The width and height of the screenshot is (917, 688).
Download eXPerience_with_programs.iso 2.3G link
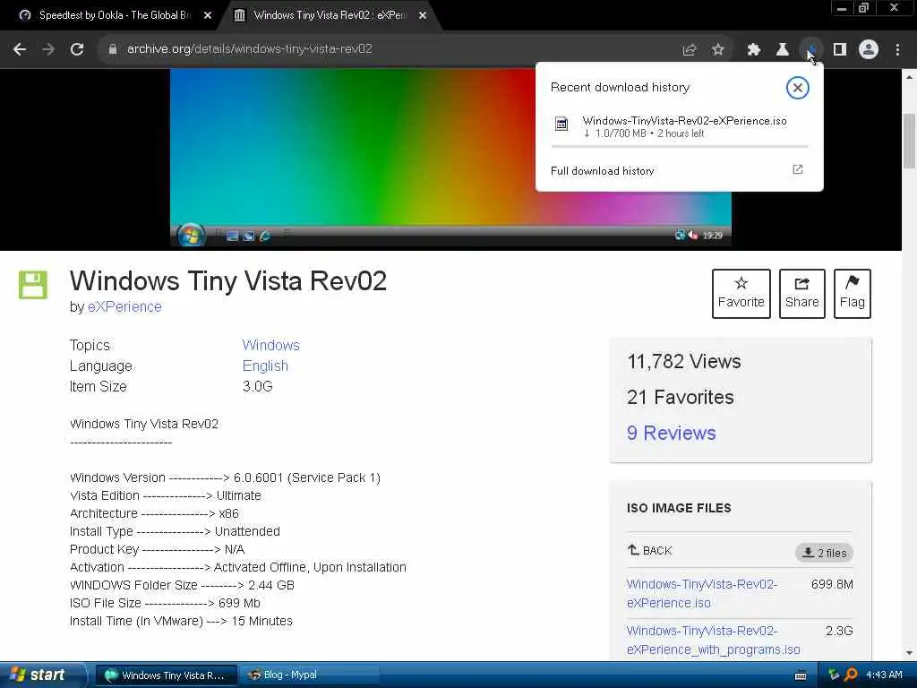[x=713, y=640]
